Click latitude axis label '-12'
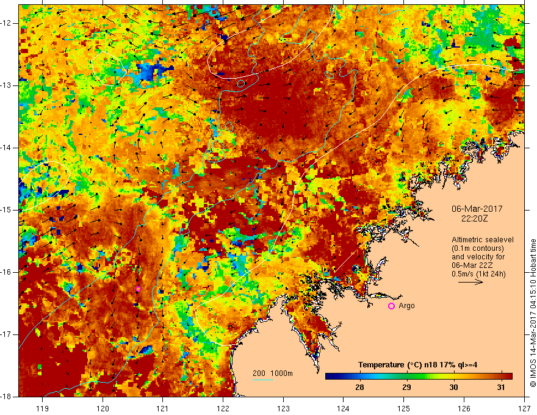537x415 pixels. (7, 23)
